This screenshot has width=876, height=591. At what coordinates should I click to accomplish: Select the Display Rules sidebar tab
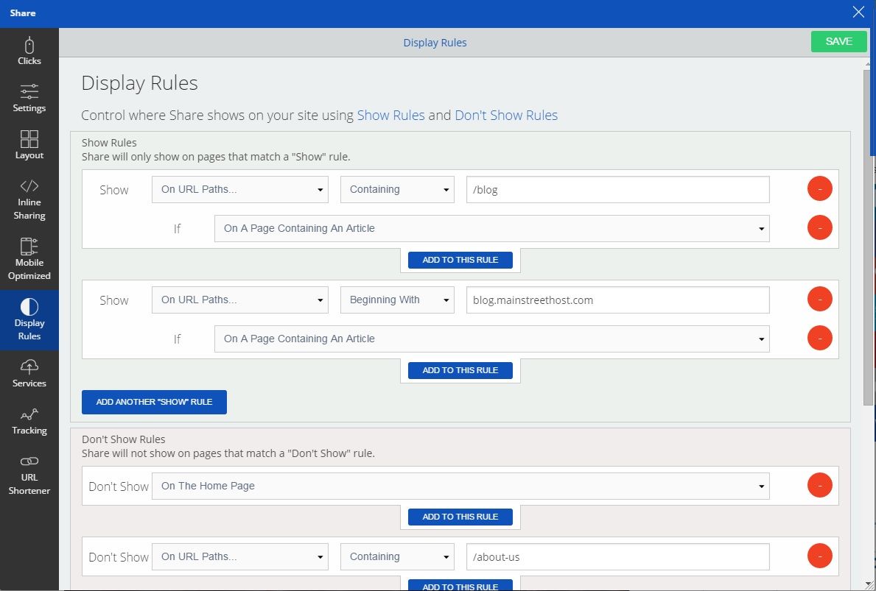click(29, 319)
